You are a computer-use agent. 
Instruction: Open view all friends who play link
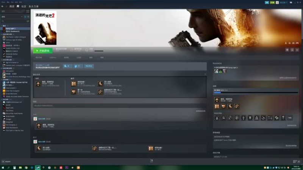pos(288,78)
